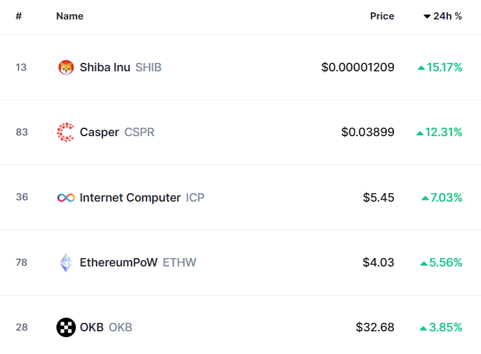Viewport: 481px width, 354px height.
Task: Click the EthereumPoW diamond logo
Action: pos(66,263)
